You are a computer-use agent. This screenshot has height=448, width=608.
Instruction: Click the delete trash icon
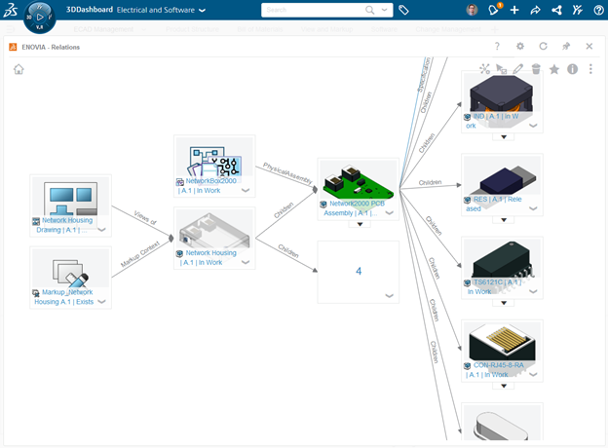[536, 69]
